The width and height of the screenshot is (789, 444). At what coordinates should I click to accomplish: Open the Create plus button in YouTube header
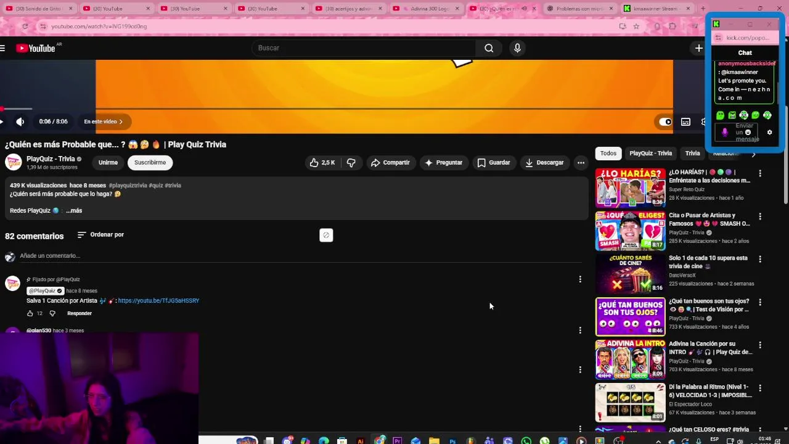[698, 48]
